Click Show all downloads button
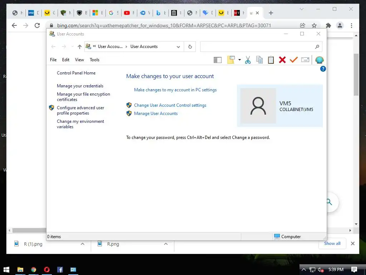Image resolution: width=366 pixels, height=275 pixels. (x=332, y=243)
